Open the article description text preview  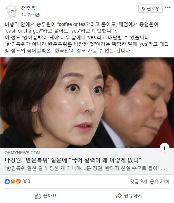tap(85, 168)
